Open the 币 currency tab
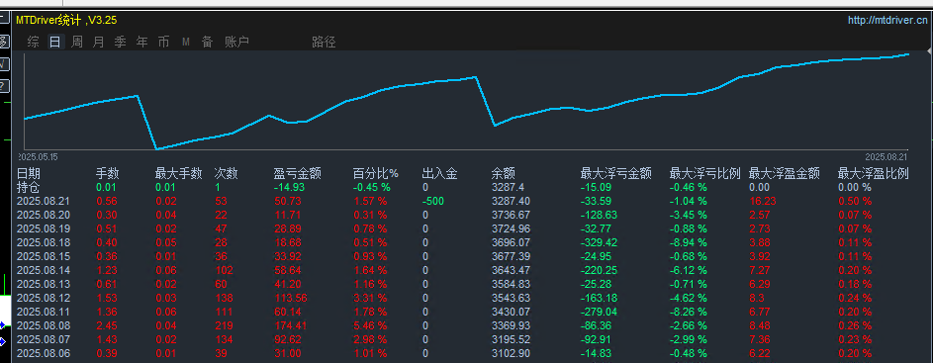Screen dimensions: 933x363 pos(163,43)
